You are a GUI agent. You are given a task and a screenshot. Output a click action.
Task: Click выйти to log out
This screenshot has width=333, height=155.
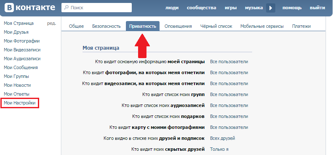(317, 8)
